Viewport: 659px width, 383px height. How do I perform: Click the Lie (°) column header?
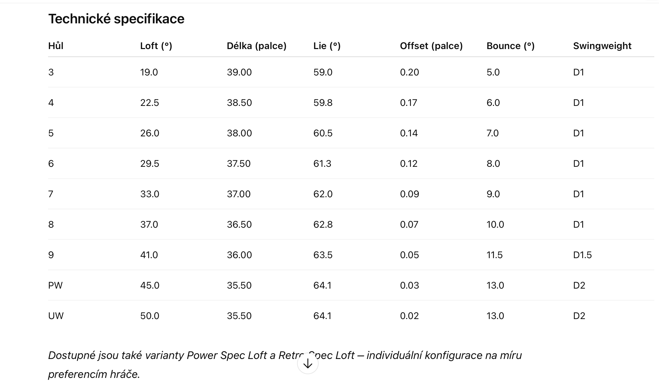click(327, 46)
